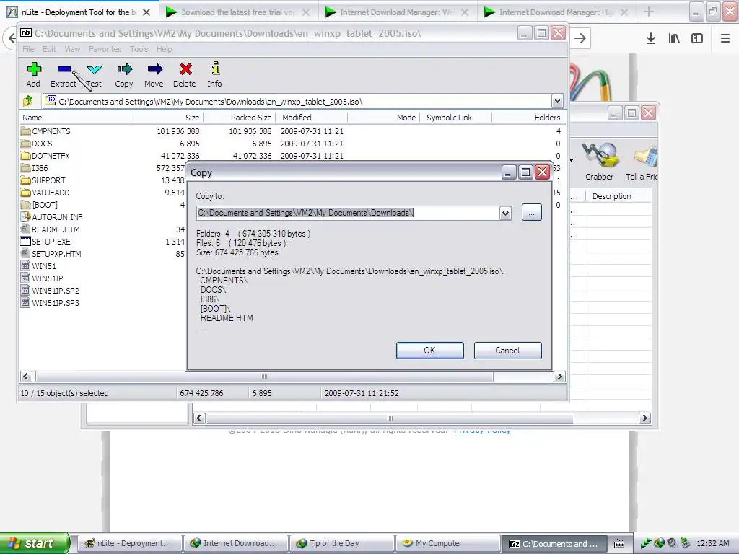The height and width of the screenshot is (554, 739).
Task: Click the Tell a Friend icon
Action: tap(646, 157)
